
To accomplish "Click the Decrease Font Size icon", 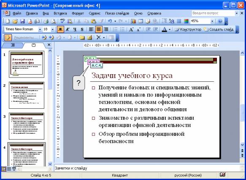I will pos(138,30).
